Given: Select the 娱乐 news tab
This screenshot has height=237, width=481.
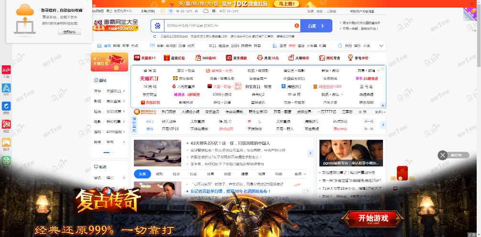Looking at the screenshot, I should pos(159,174).
